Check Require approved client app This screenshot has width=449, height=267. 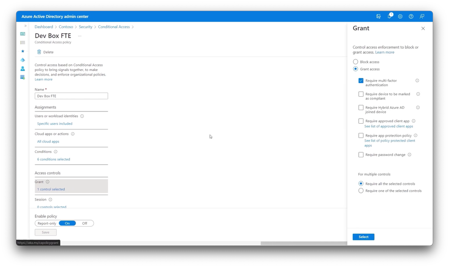(361, 121)
